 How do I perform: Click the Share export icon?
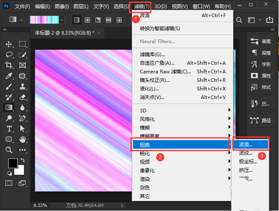(270, 20)
